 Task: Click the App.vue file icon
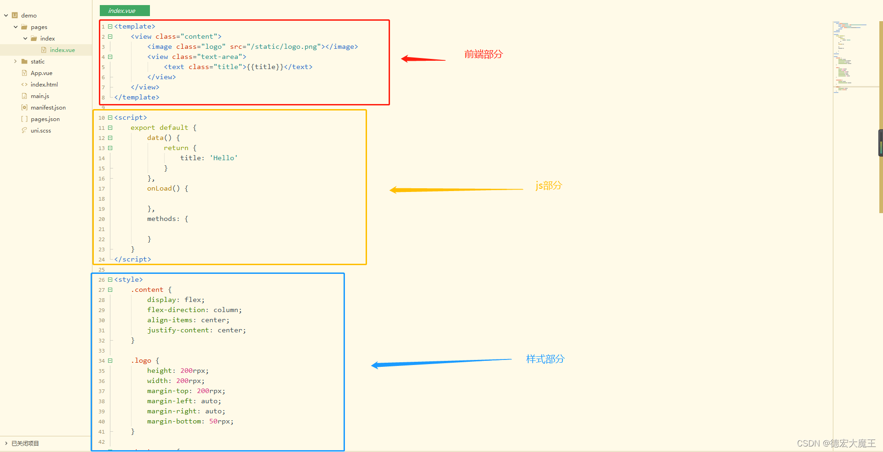tap(24, 73)
